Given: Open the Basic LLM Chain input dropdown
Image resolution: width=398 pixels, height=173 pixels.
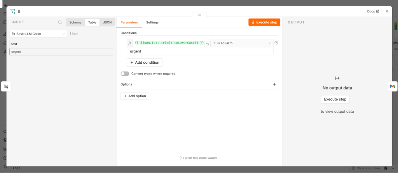Looking at the screenshot, I should (38, 34).
